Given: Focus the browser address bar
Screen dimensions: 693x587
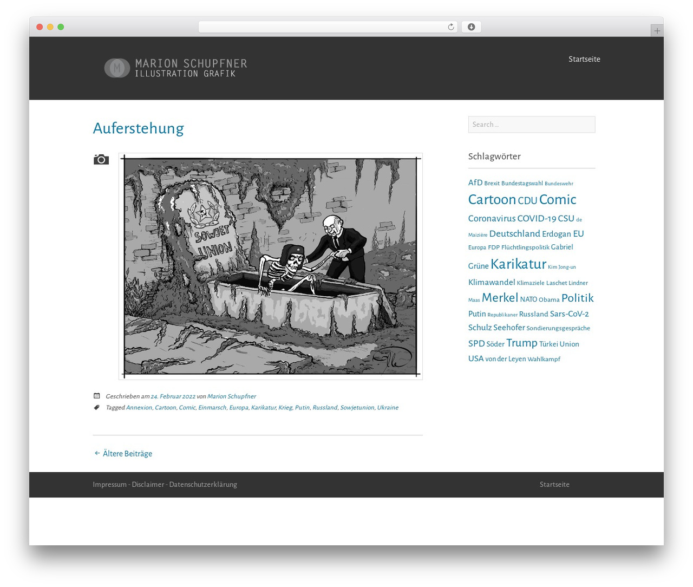Looking at the screenshot, I should 328,27.
